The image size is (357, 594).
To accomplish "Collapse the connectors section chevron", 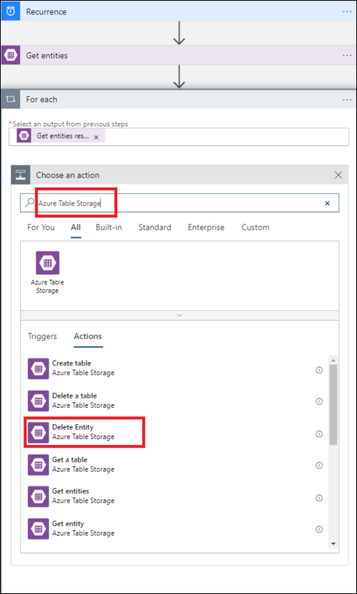I will [180, 315].
